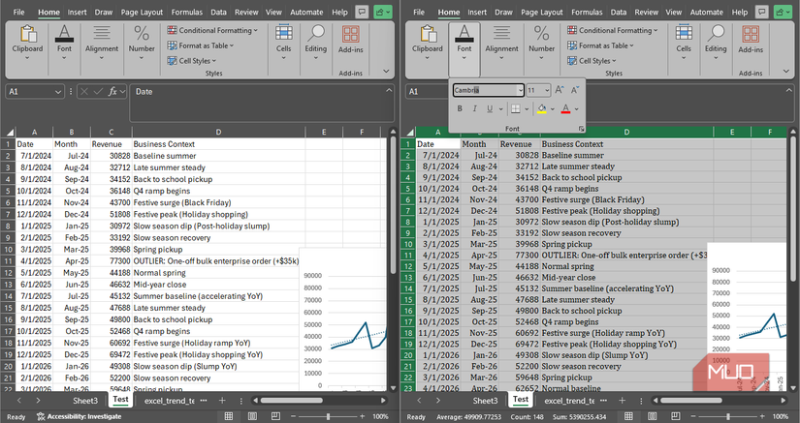Open the font size 11 dropdown

pos(547,90)
